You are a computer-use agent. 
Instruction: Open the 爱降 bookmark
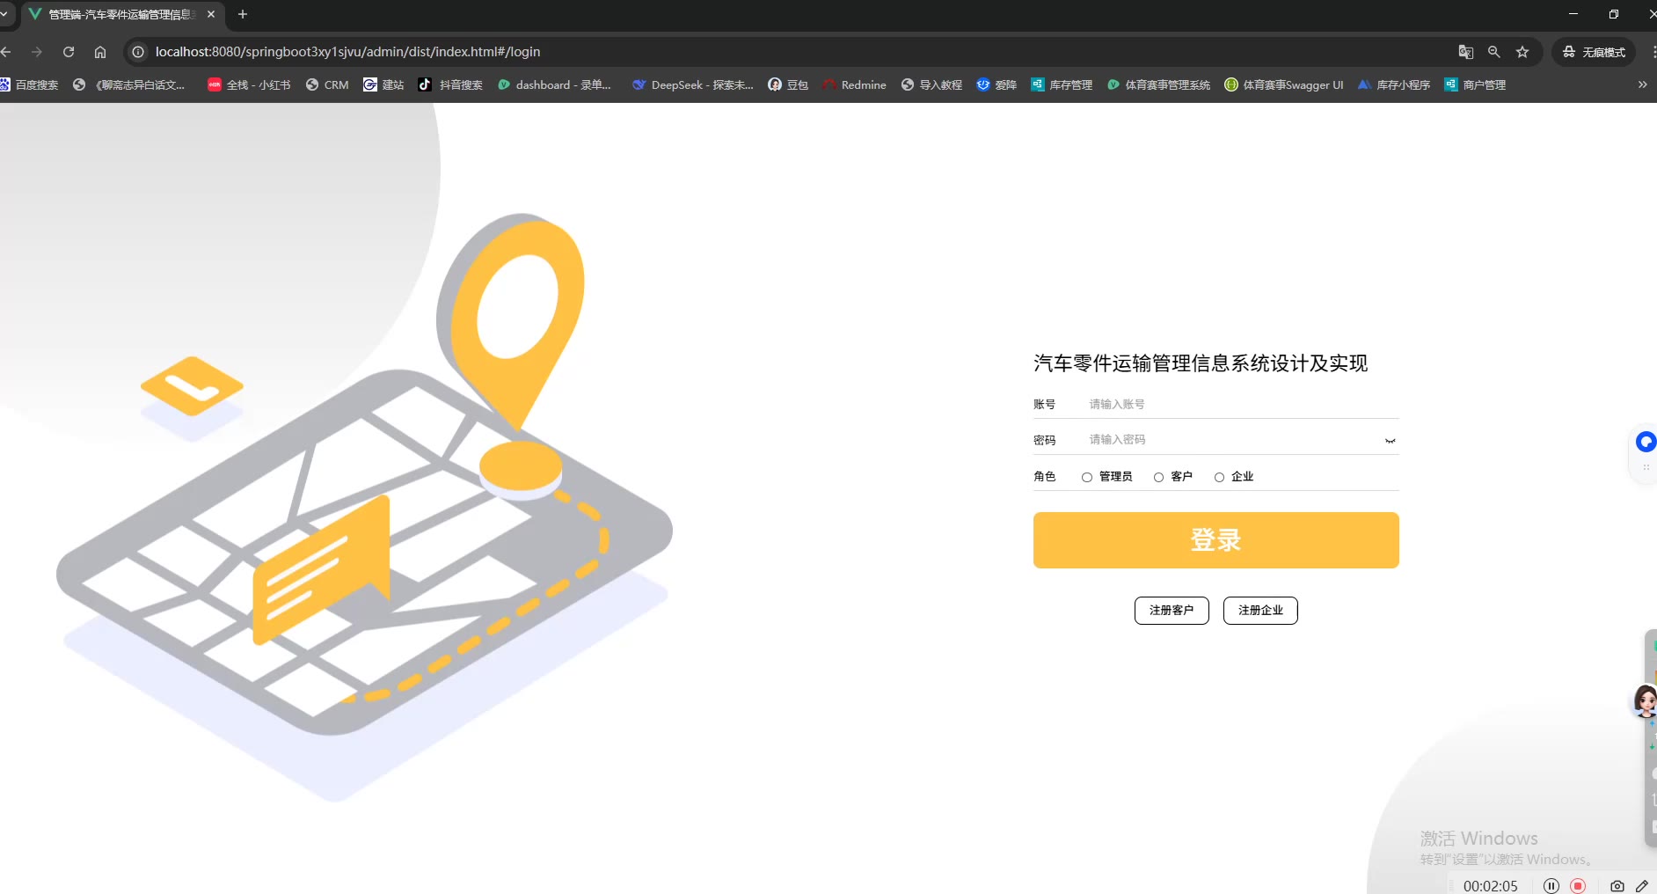[x=996, y=84]
